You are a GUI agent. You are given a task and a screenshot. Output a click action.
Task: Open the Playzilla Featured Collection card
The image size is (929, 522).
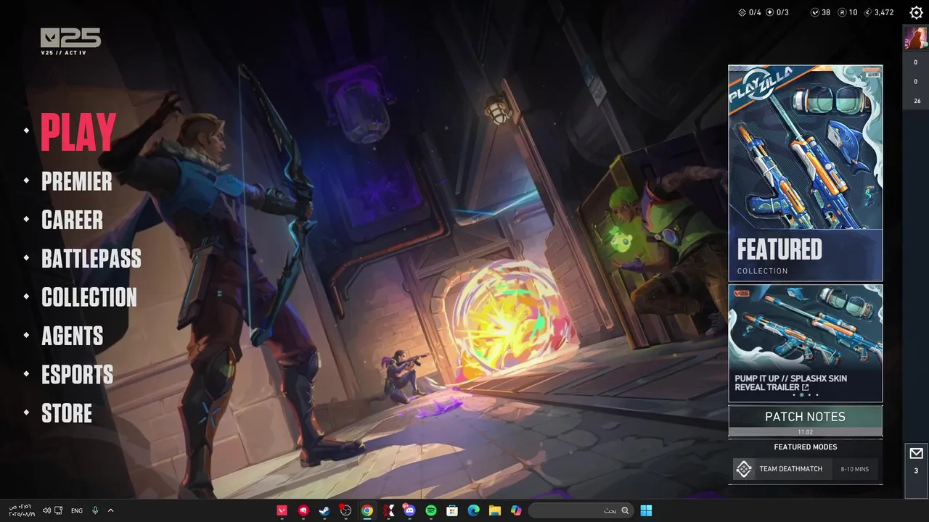click(x=806, y=173)
